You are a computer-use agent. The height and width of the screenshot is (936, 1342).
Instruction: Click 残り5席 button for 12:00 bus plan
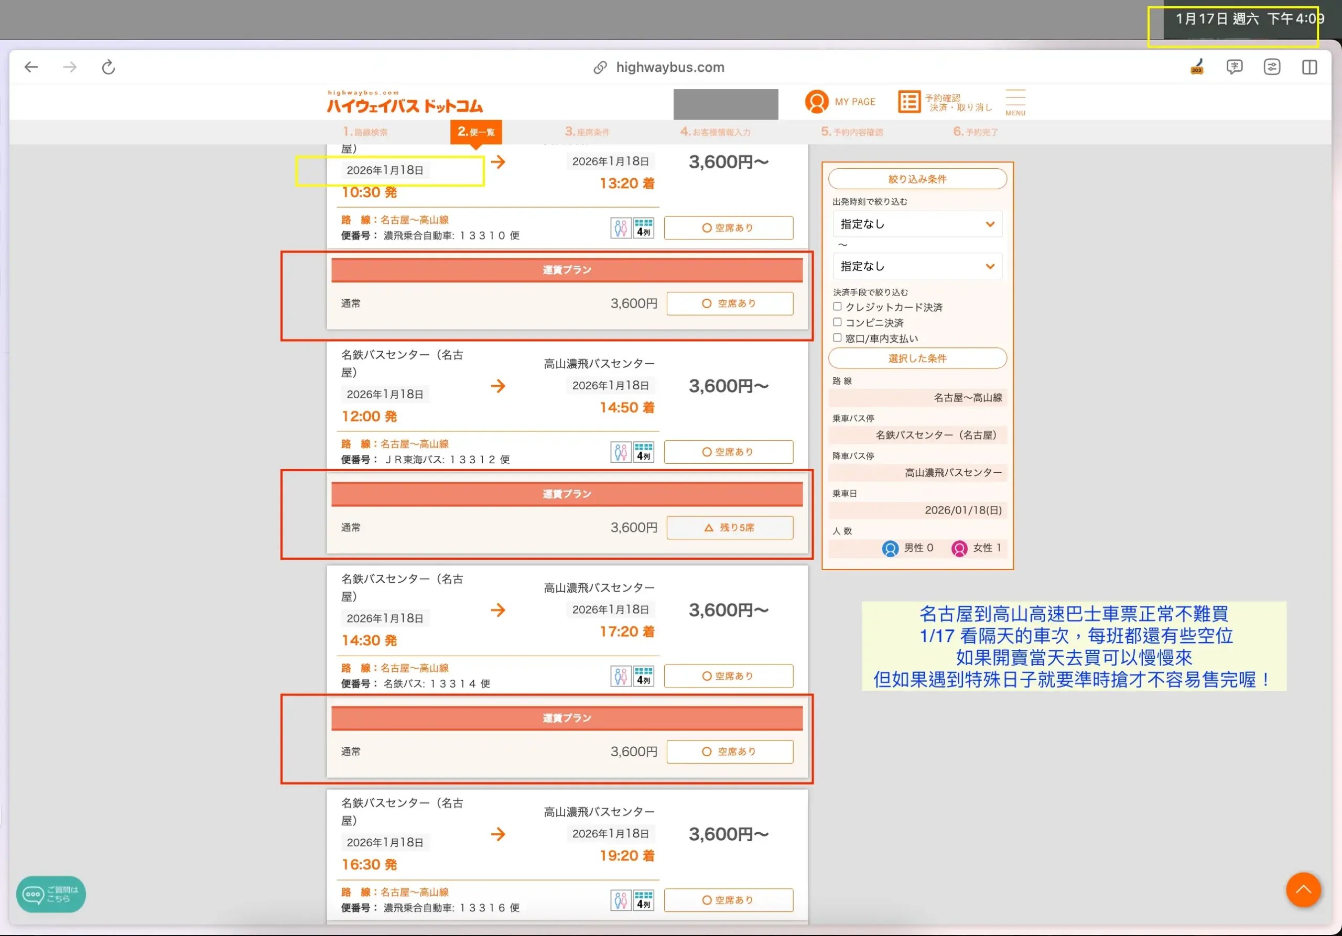729,528
